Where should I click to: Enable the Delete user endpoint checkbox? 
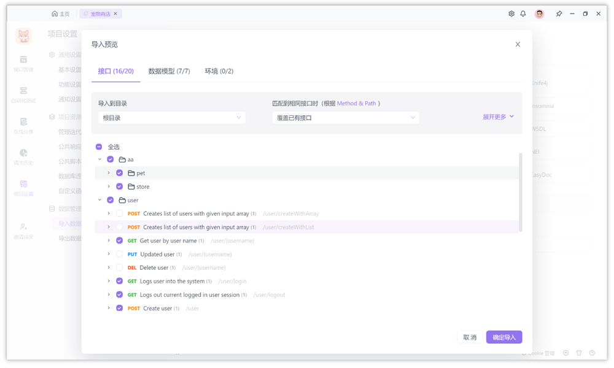tap(119, 267)
